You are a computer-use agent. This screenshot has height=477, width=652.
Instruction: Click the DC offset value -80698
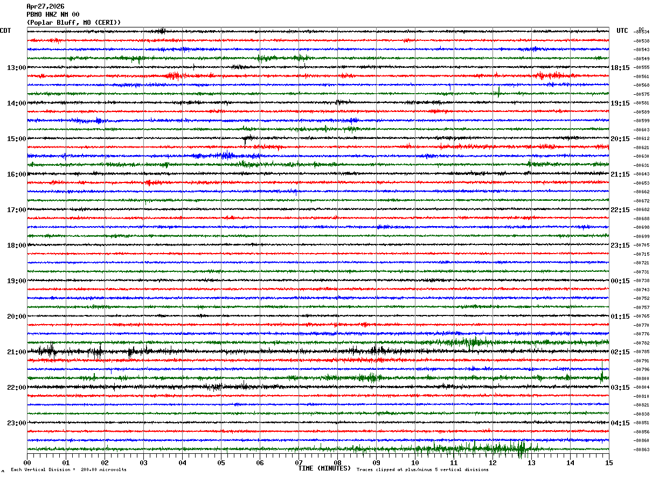tap(641, 228)
